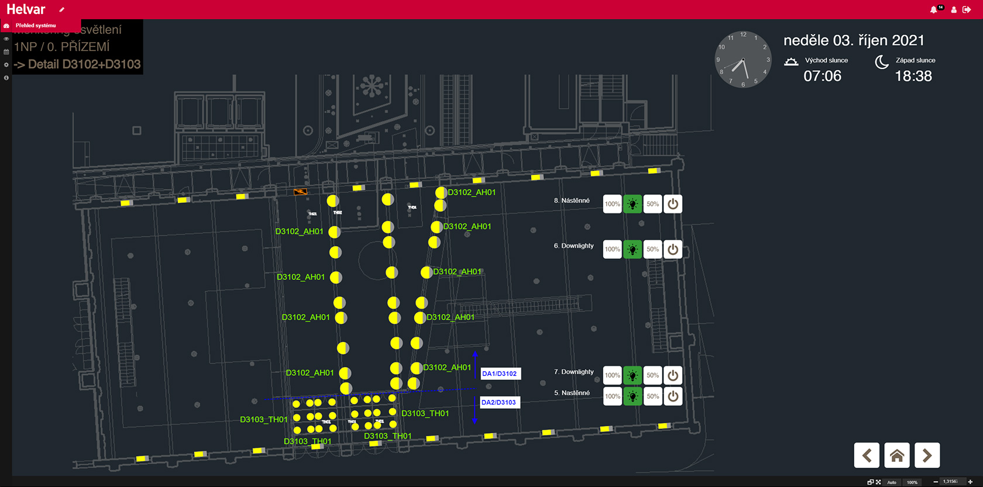The image size is (983, 487).
Task: Click the zoom in plus button
Action: point(970,482)
